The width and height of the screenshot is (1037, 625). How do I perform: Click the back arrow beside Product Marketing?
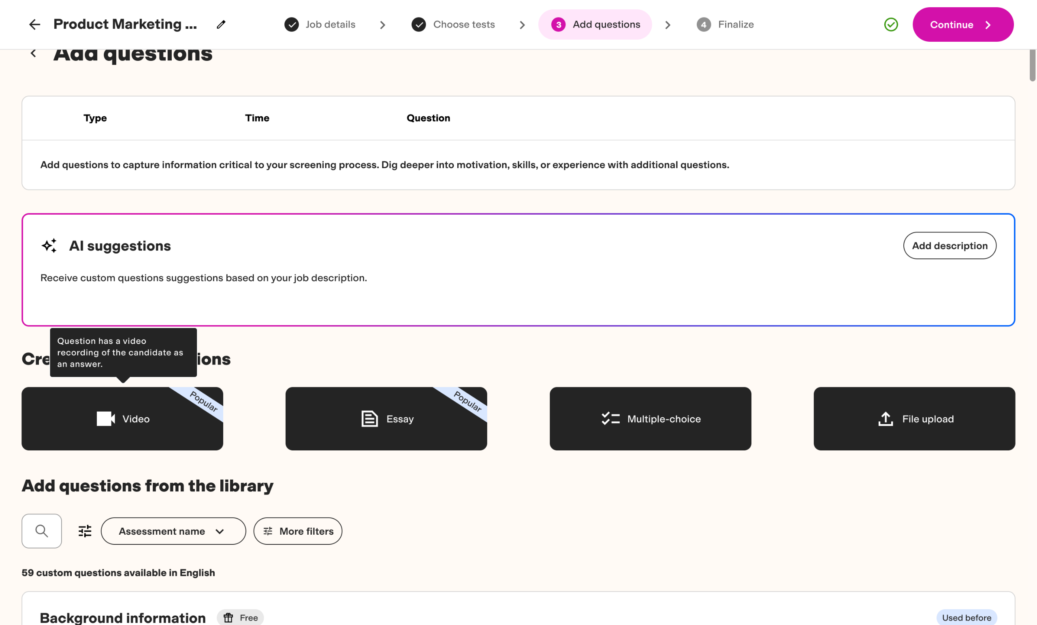tap(34, 24)
